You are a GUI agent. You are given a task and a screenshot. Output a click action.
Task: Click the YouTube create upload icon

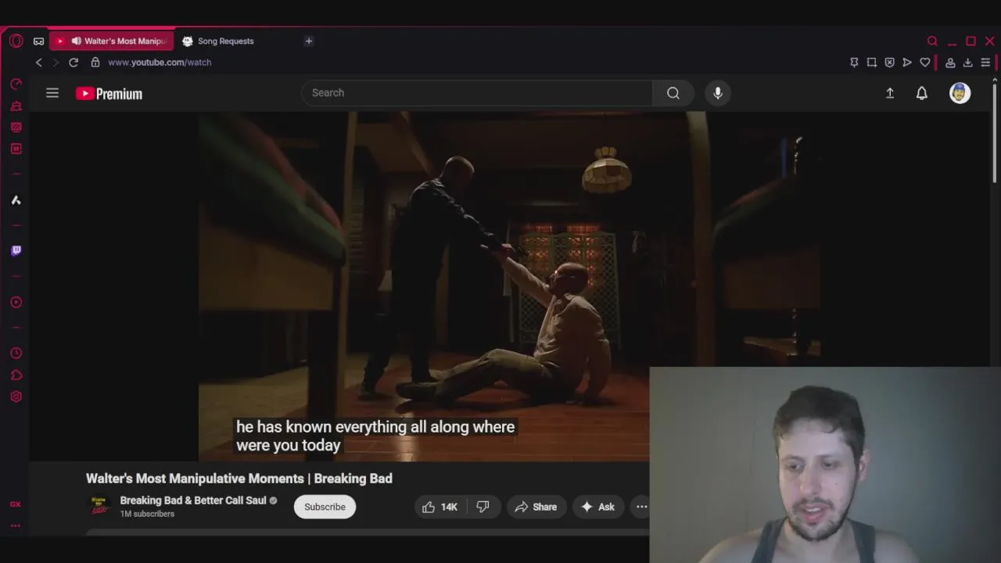click(889, 93)
